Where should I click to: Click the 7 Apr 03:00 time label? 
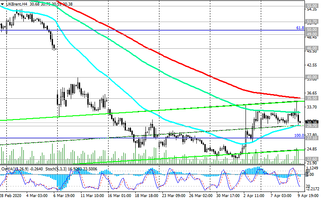pyautogui.click(x=281, y=195)
